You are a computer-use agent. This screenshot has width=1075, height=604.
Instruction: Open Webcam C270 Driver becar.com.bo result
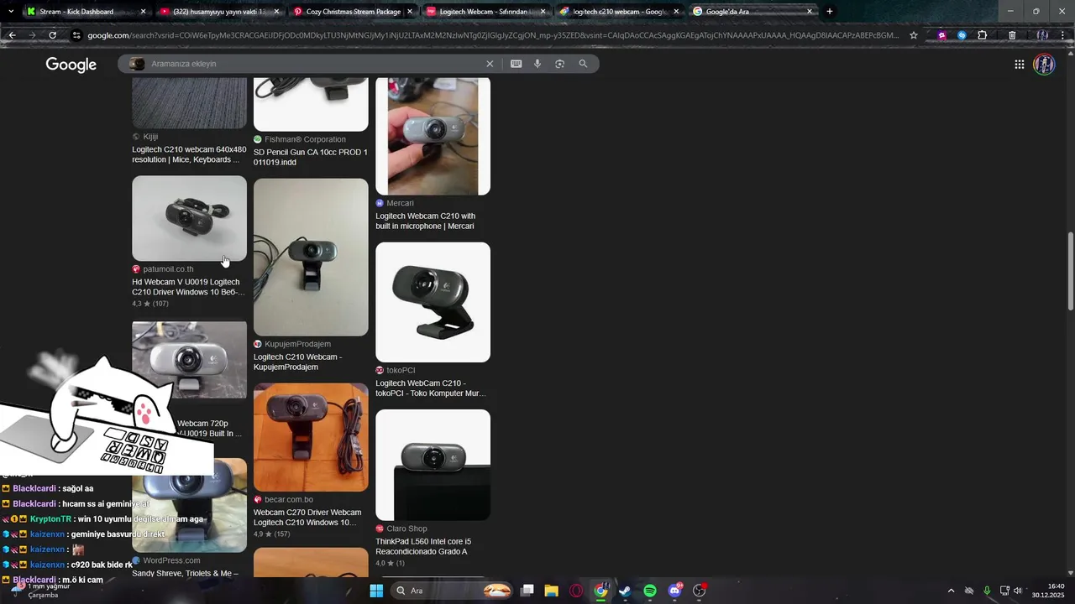point(307,517)
